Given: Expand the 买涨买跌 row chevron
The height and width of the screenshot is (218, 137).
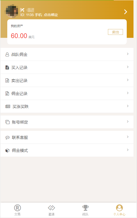Looking at the screenshot, I should click(x=128, y=106).
